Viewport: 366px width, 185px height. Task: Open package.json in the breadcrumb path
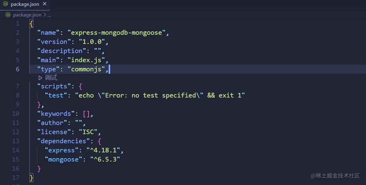27,15
